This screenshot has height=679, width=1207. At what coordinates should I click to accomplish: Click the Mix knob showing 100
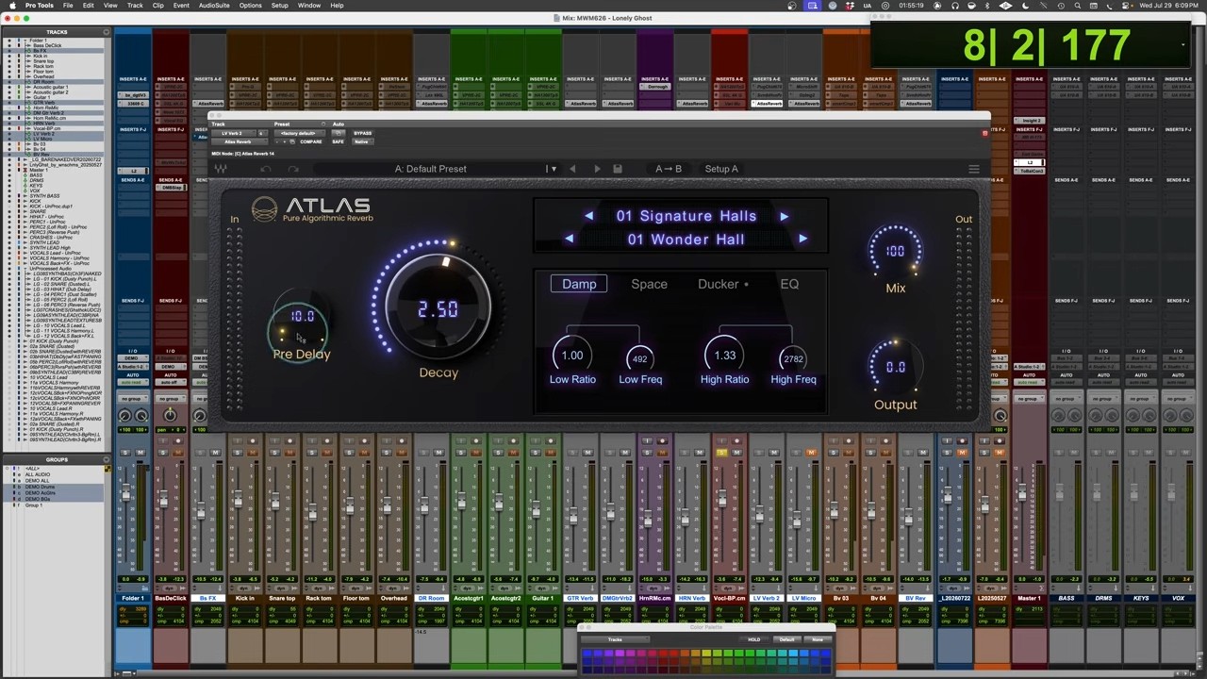click(x=895, y=252)
